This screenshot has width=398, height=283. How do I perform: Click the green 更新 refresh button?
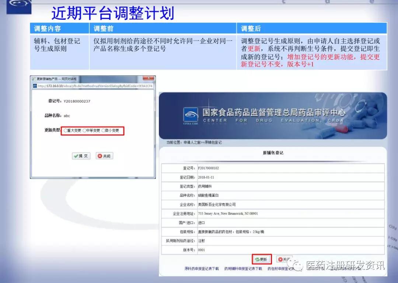click(262, 259)
